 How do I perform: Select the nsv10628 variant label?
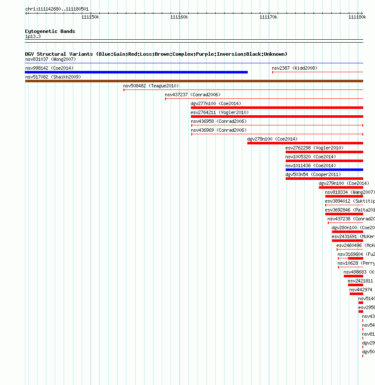click(x=356, y=263)
